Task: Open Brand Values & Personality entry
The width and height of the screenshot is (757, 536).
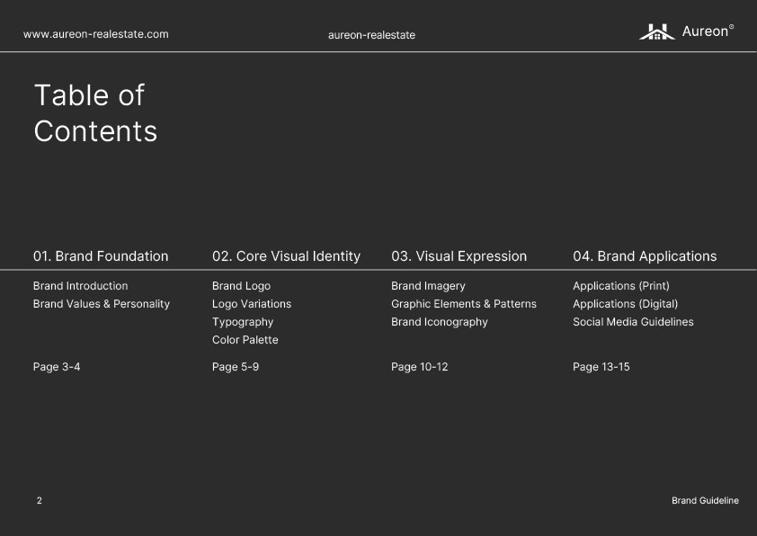Action: [x=102, y=304]
